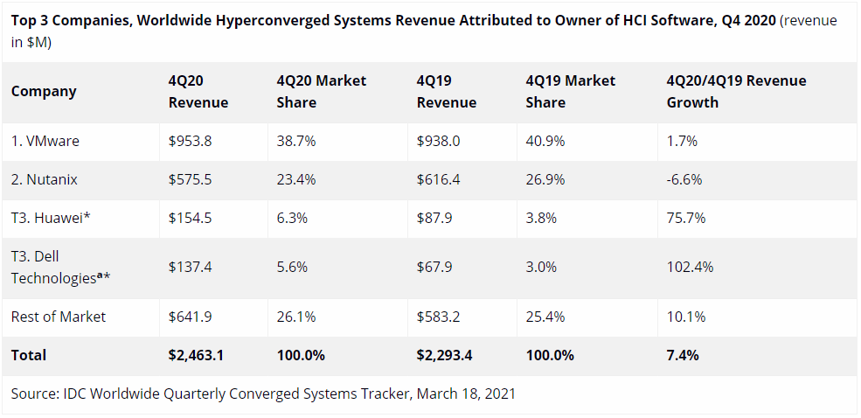Click the total 7.4% growth value

[x=683, y=355]
